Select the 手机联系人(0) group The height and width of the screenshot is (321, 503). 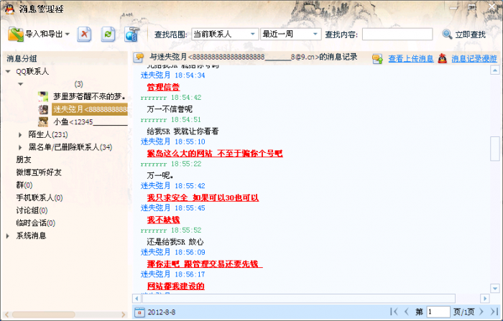click(x=40, y=197)
